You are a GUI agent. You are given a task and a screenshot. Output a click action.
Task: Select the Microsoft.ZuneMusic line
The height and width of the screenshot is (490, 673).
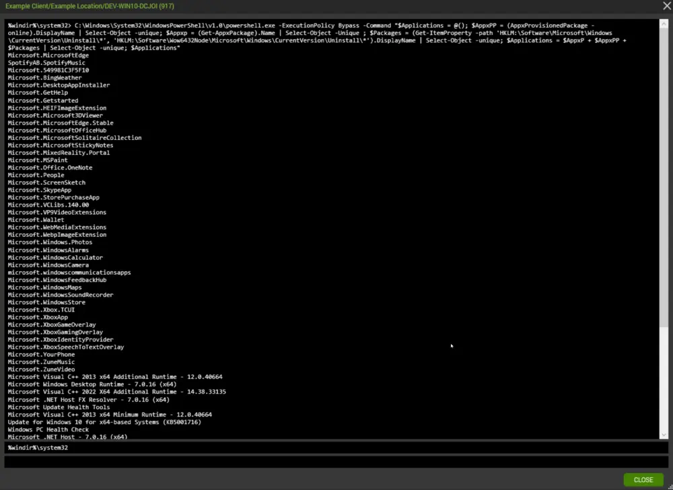(x=41, y=361)
